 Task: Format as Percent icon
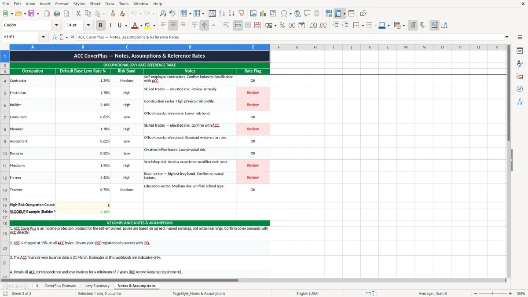point(282,26)
